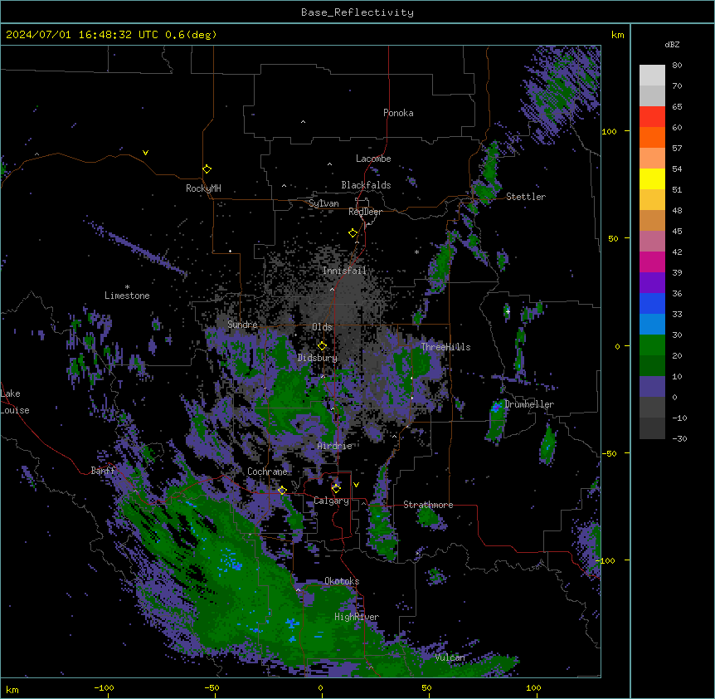
Task: Click the Airdrie city label
Action: (335, 446)
